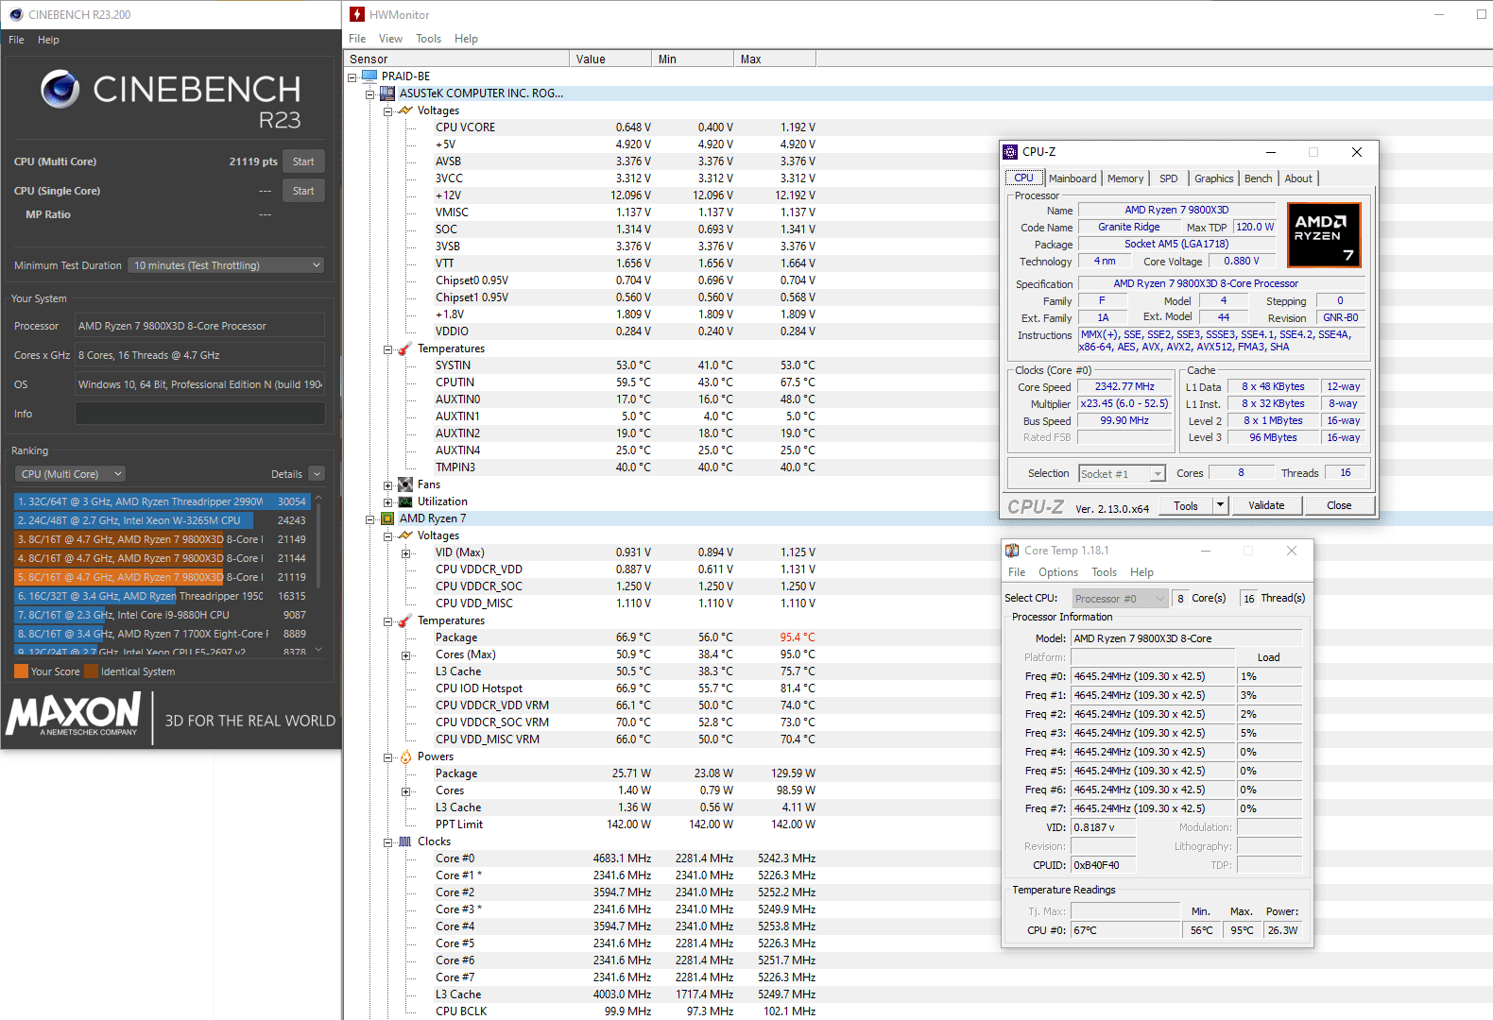Start the CPU Multi Core test
Image resolution: width=1493 pixels, height=1020 pixels.
[303, 161]
